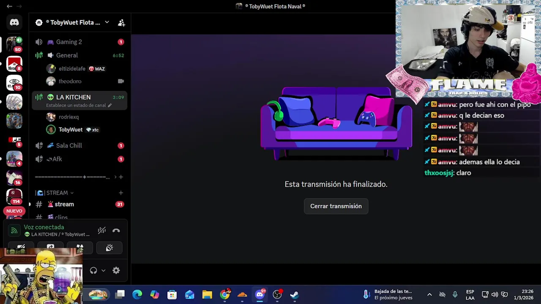This screenshot has width=541, height=304.
Task: Toggle the camera button in the voice panel
Action: click(21, 247)
